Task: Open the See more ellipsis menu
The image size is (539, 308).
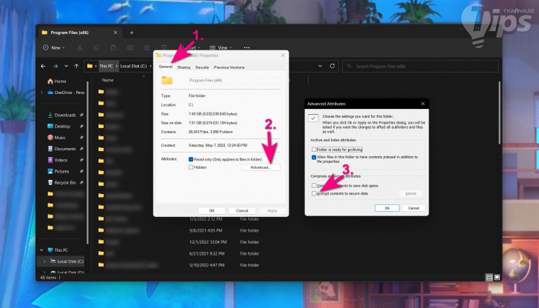Action: click(x=247, y=48)
